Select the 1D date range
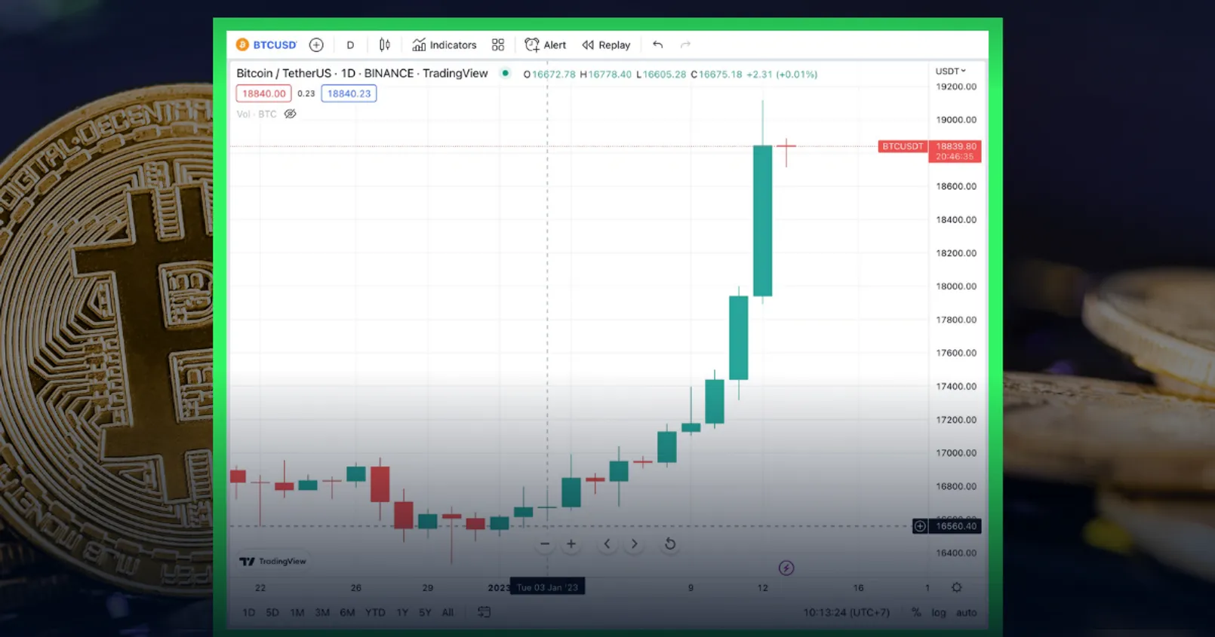This screenshot has height=637, width=1215. 248,612
